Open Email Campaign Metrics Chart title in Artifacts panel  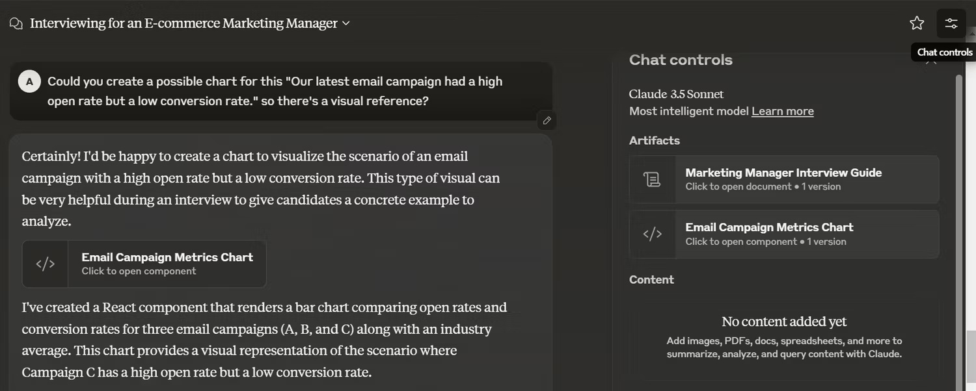tap(769, 227)
